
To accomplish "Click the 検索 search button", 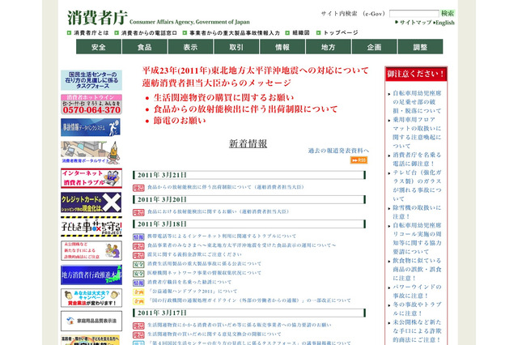I will point(448,13).
